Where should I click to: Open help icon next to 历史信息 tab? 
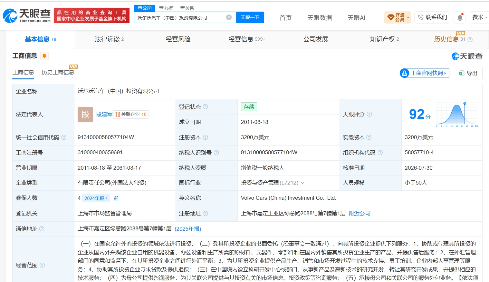click(x=470, y=39)
